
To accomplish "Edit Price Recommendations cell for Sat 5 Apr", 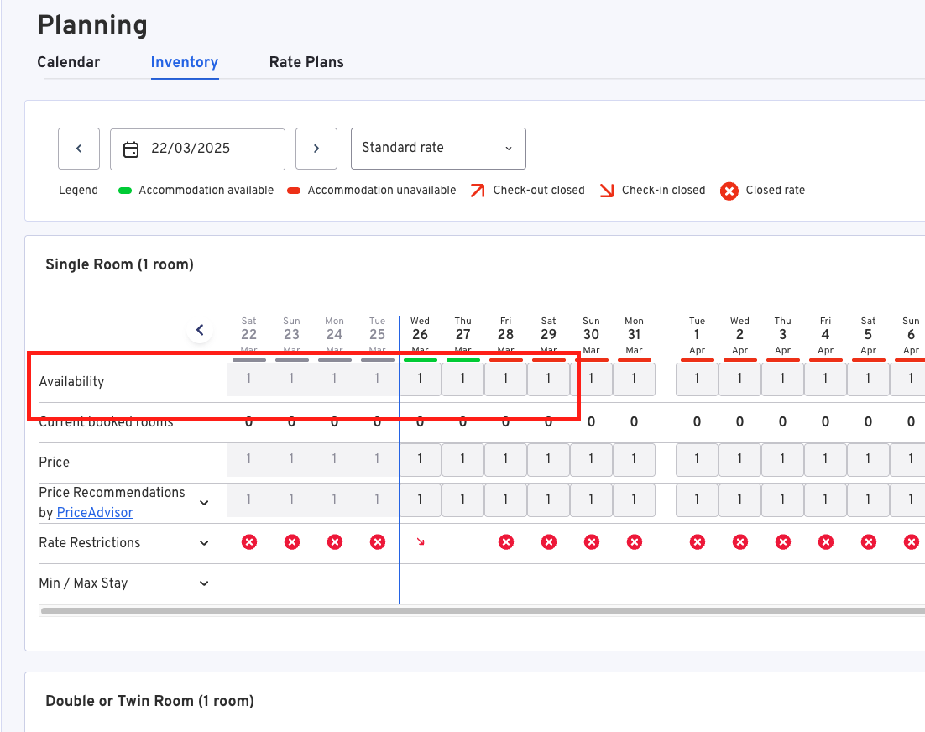I will point(868,499).
